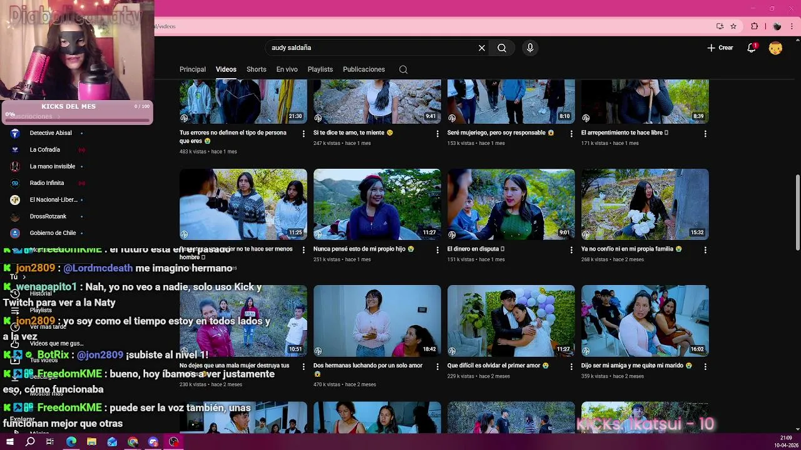Open Chrome extensions puzzle icon
This screenshot has width=801, height=450.
tap(755, 26)
